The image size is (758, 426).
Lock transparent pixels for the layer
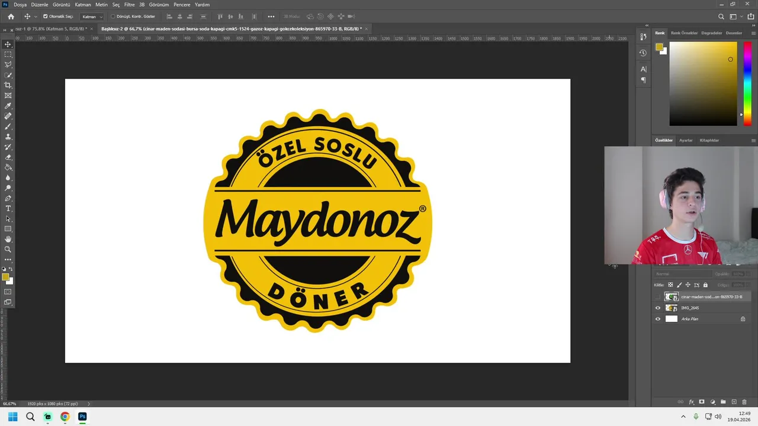click(670, 285)
